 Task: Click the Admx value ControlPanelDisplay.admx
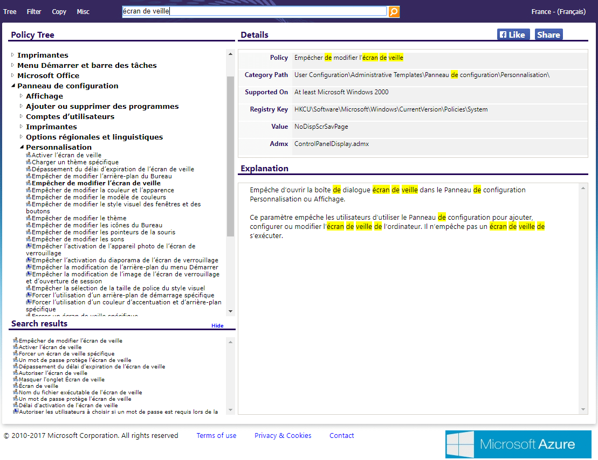[332, 144]
